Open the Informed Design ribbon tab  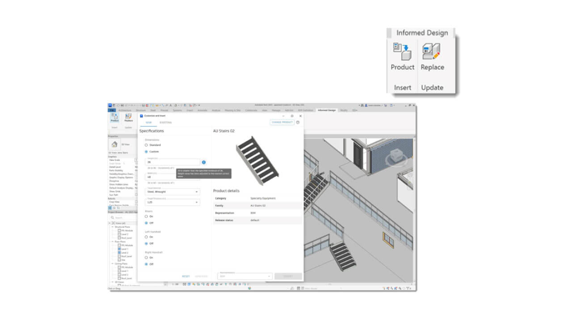click(327, 110)
